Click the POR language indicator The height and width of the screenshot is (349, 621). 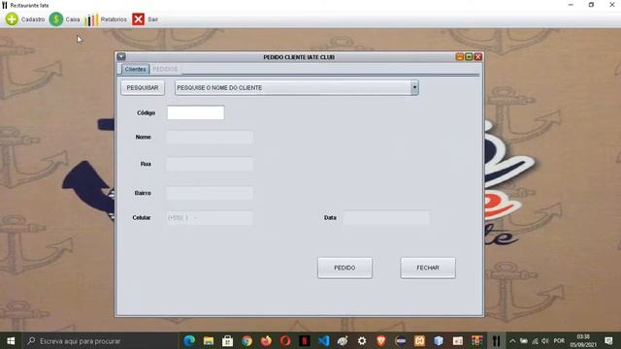click(559, 340)
